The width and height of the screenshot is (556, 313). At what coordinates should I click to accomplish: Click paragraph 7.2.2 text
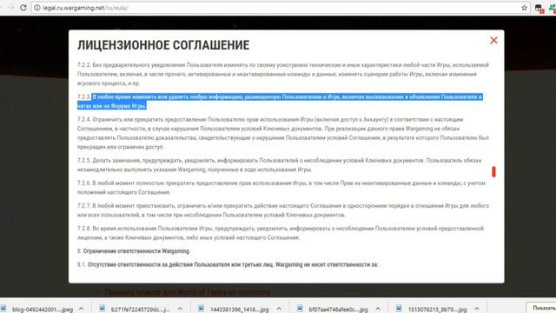pos(283,74)
